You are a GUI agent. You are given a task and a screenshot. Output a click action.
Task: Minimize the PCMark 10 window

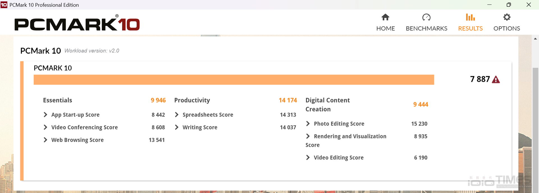(x=489, y=5)
